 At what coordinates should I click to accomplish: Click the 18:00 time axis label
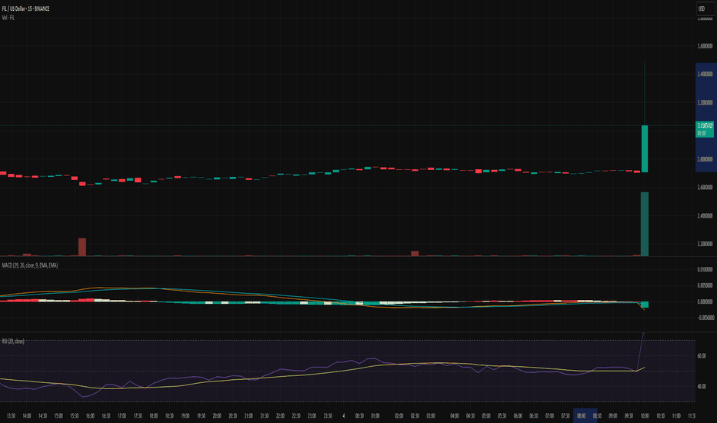click(x=154, y=415)
